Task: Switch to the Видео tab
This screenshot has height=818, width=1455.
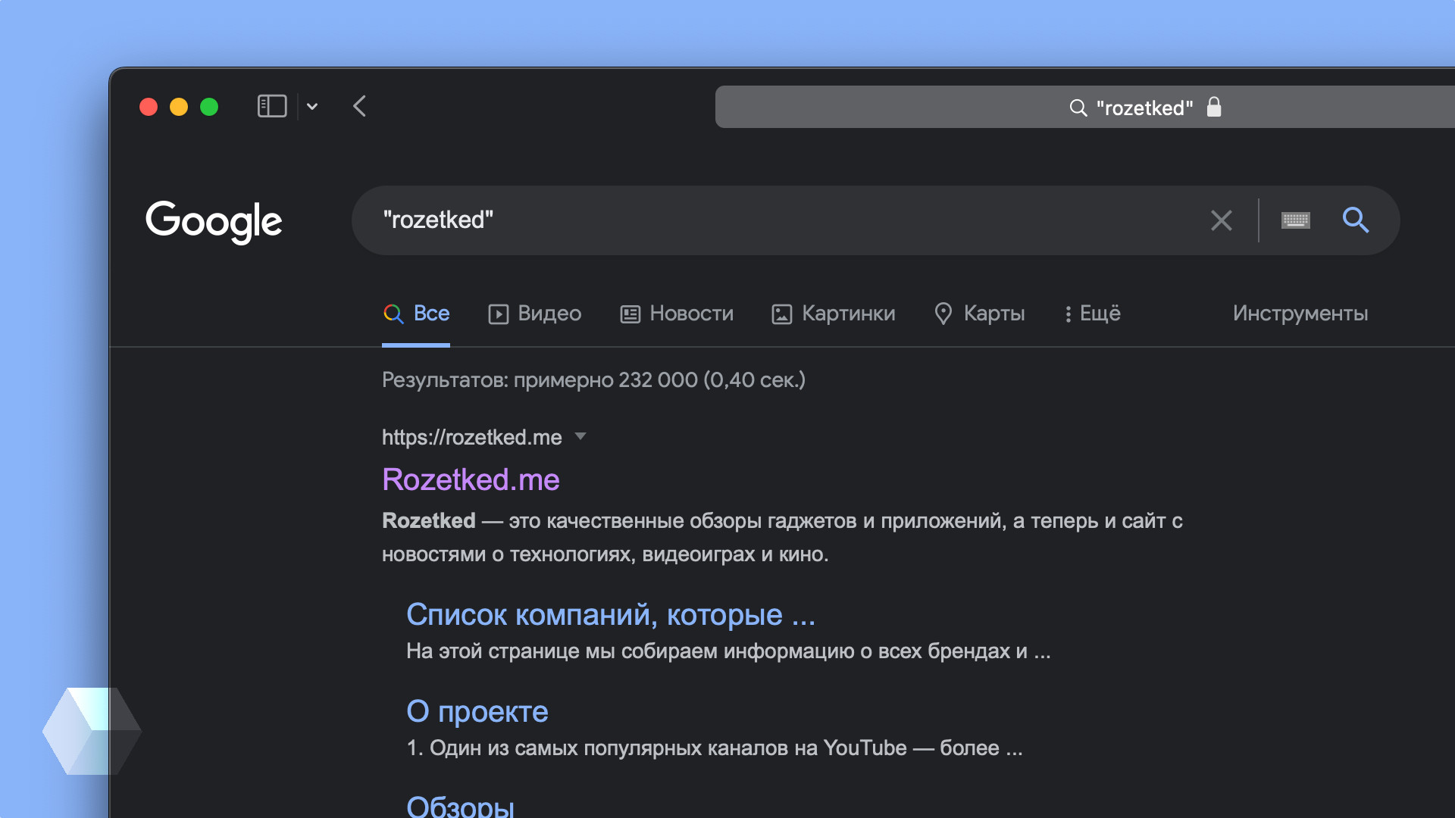Action: click(x=534, y=314)
